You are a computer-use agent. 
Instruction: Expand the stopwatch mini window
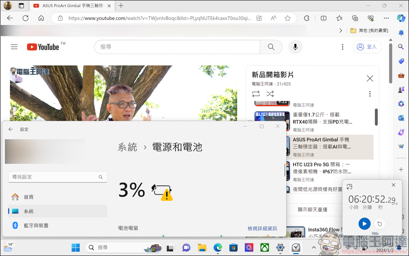click(349, 187)
